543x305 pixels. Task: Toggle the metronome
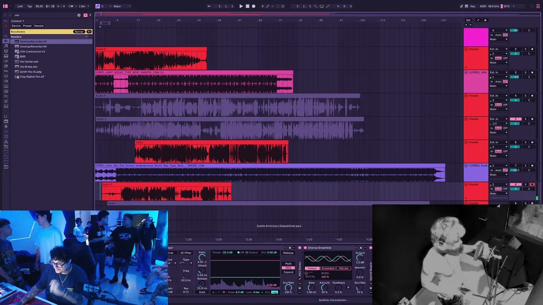click(71, 6)
